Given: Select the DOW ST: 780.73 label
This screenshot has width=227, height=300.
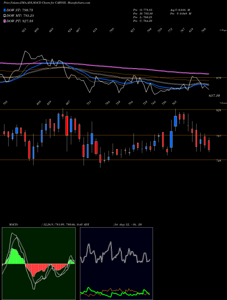Looking at the screenshot, I should pyautogui.click(x=20, y=10).
